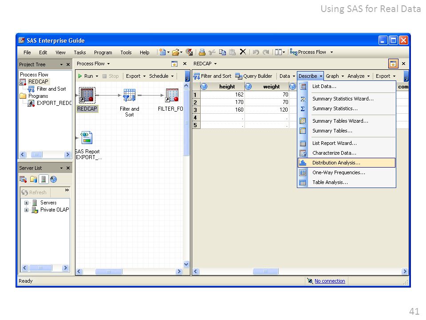Click the highlighted starred pane icon in REDCAP header
The width and height of the screenshot is (426, 320).
(393, 64)
